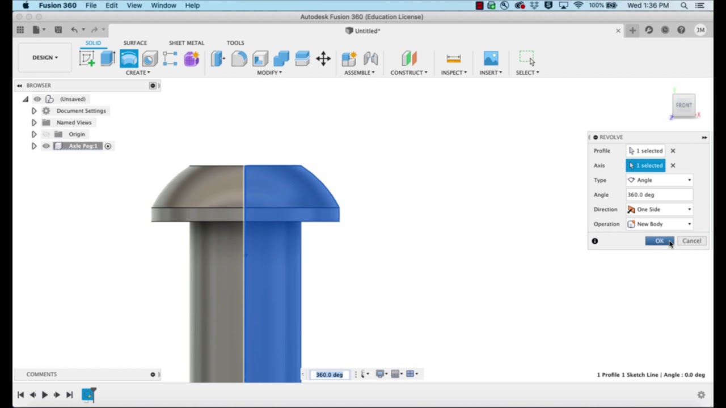Open the Direction dropdown in Revolve
Screen dimensions: 726x408
coord(660,210)
